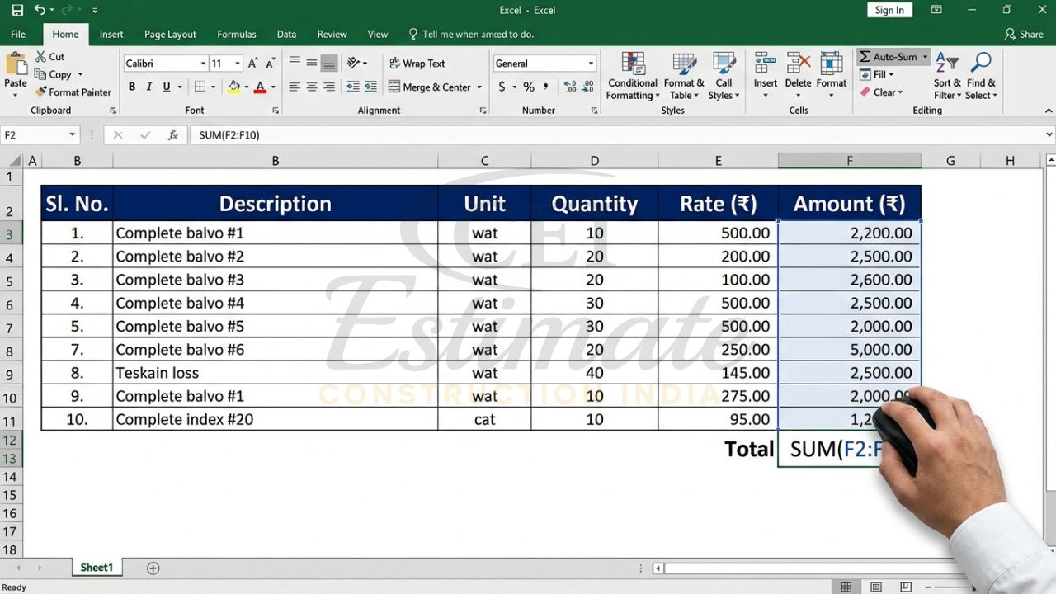Click the Sheet1 worksheet tab
This screenshot has height=594, width=1056.
pyautogui.click(x=97, y=567)
